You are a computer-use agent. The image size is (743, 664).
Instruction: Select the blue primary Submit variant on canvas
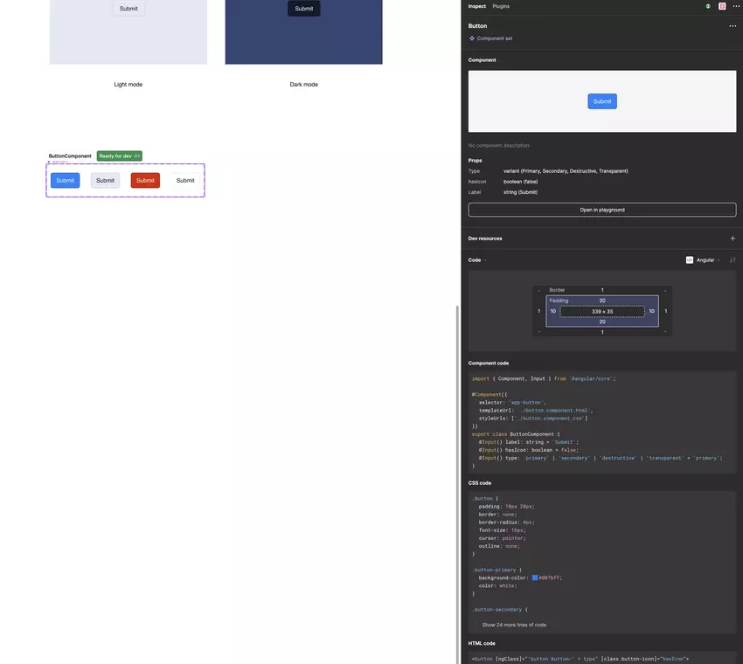pos(66,181)
